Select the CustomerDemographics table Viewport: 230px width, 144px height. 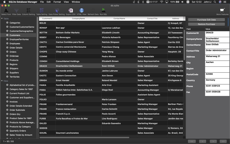click(x=21, y=31)
